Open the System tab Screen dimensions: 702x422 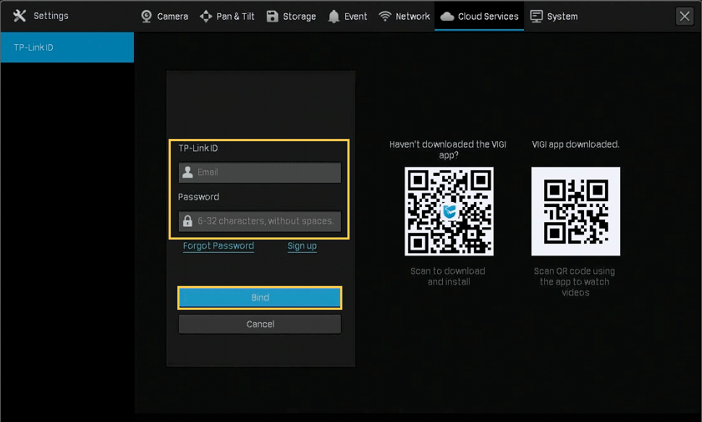click(x=554, y=16)
